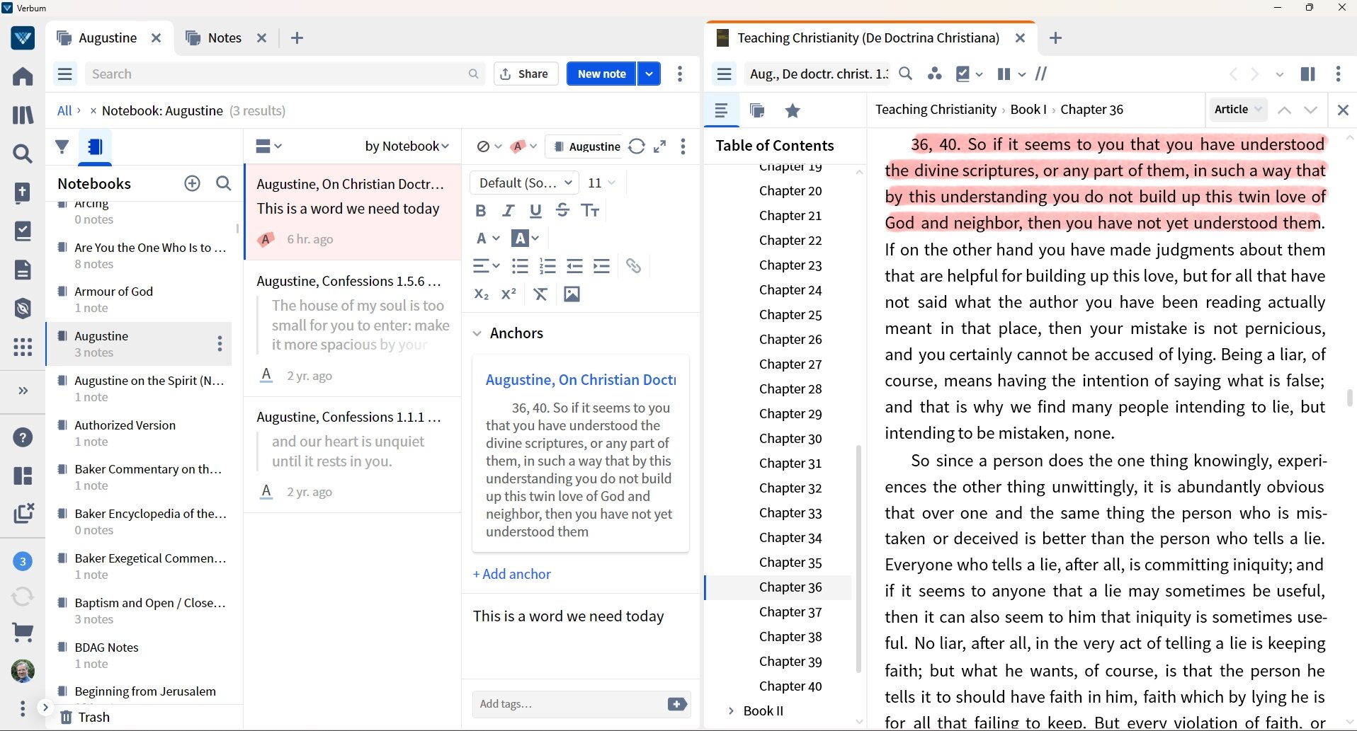Screen dimensions: 1357x731
Task: Toggle the notes panel hamburger sidebar
Action: (x=65, y=74)
